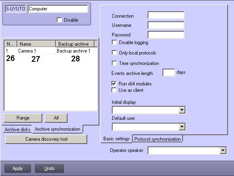
Task: Switch to the Archive disks tab
Action: coord(17,129)
